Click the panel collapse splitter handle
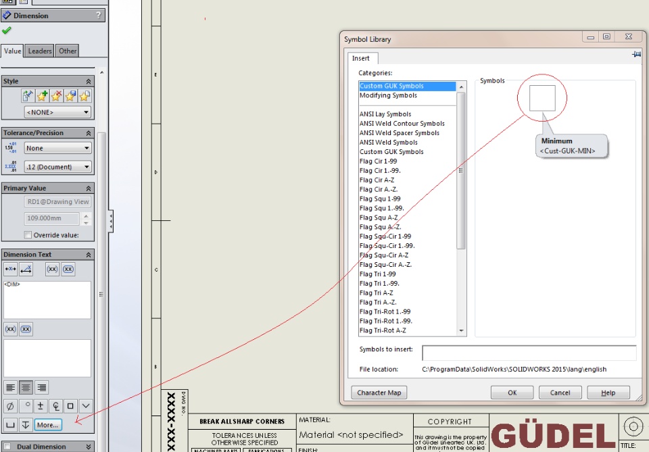This screenshot has height=452, width=649. click(111, 221)
